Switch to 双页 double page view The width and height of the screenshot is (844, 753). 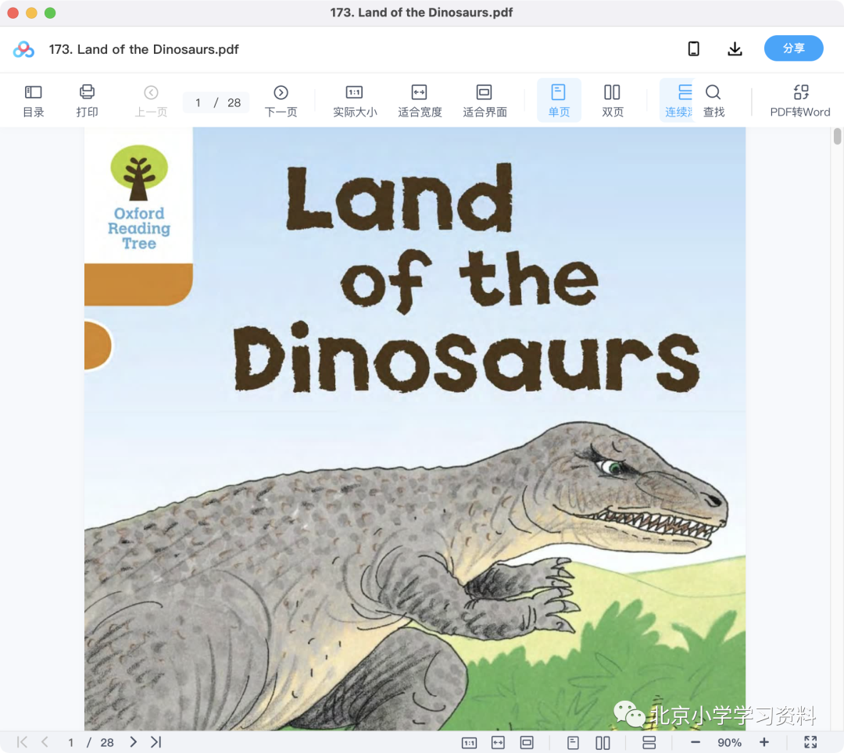pyautogui.click(x=612, y=101)
